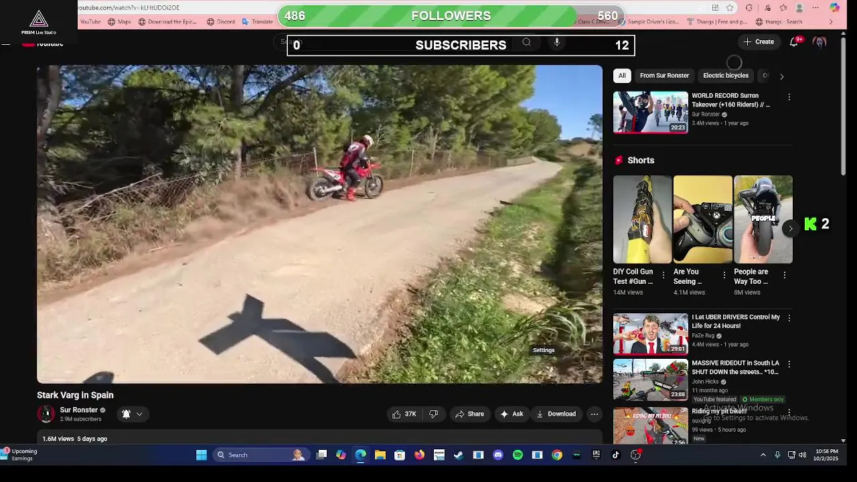
Task: Open Firefox from the taskbar
Action: [419, 455]
